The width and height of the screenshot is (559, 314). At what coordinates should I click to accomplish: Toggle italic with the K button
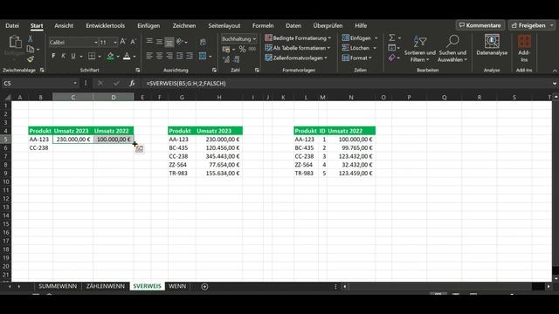click(x=63, y=56)
